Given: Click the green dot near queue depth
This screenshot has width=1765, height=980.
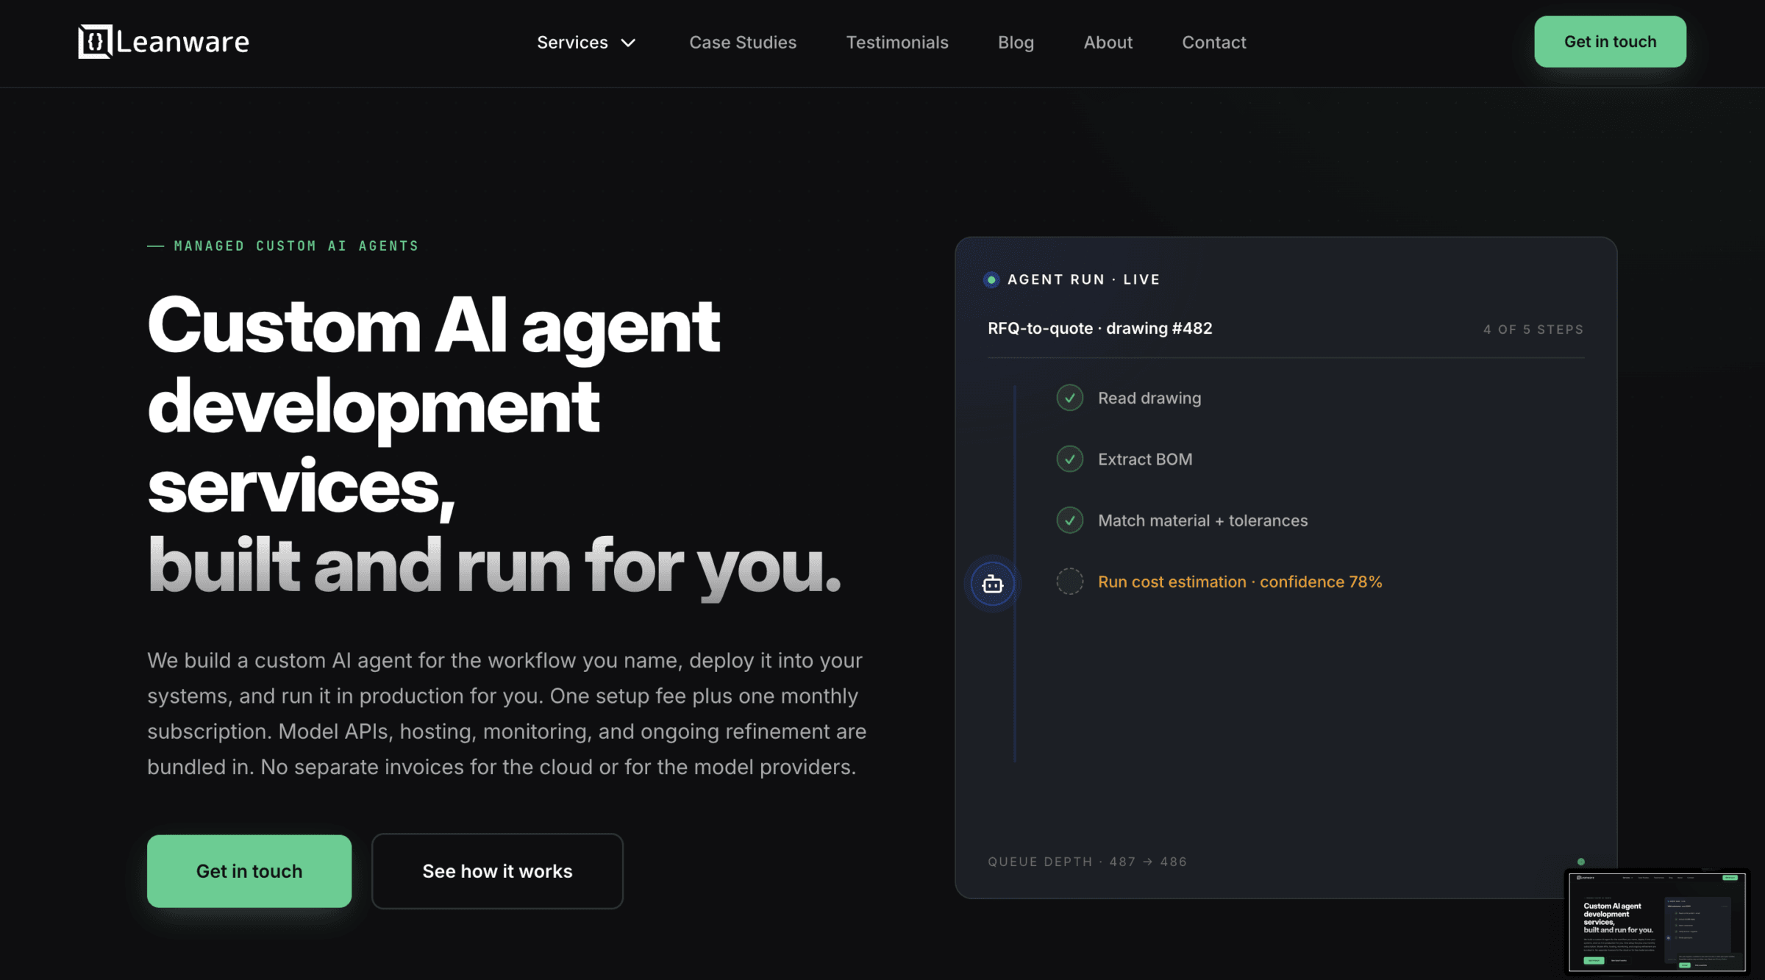Looking at the screenshot, I should point(1581,862).
